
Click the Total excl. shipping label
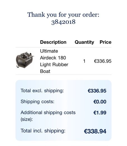click(x=42, y=91)
